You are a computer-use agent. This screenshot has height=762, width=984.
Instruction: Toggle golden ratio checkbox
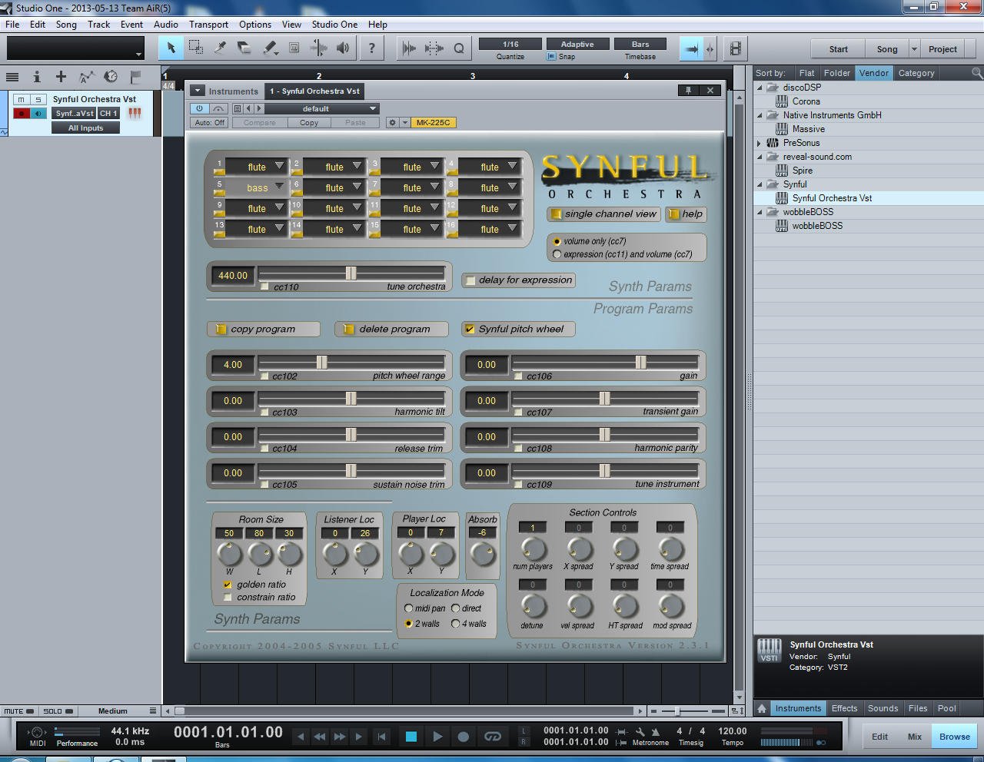228,585
